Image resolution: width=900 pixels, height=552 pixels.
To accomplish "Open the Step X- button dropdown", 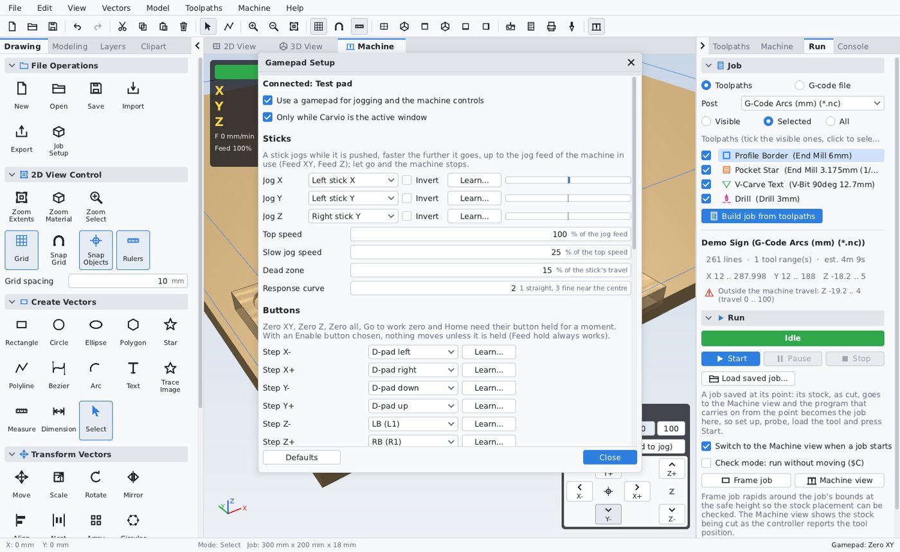I will [413, 352].
